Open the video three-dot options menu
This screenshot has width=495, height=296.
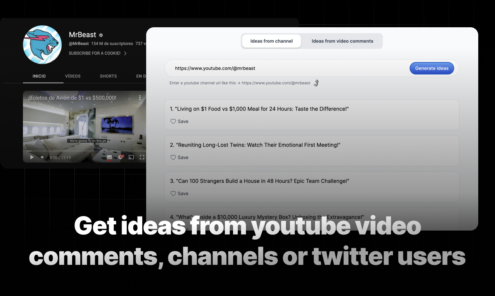[140, 98]
